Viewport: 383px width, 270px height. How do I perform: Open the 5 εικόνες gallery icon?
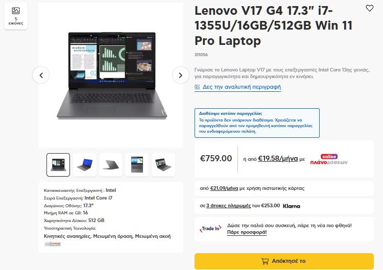[x=16, y=16]
